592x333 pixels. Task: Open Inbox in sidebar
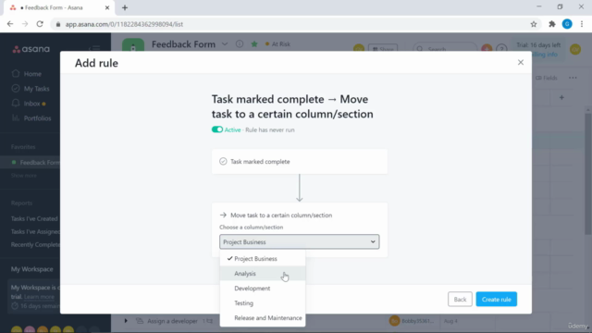[x=29, y=104]
